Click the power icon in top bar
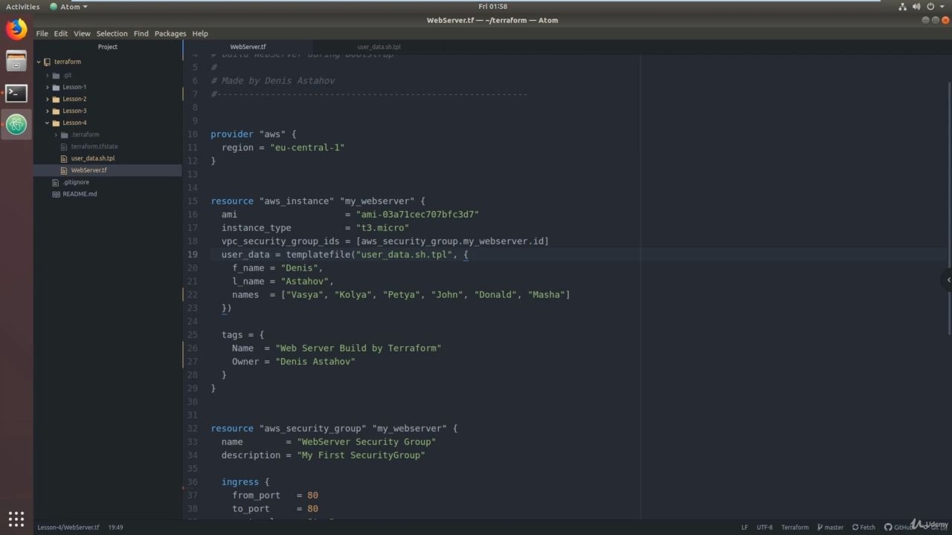952x535 pixels. (931, 7)
